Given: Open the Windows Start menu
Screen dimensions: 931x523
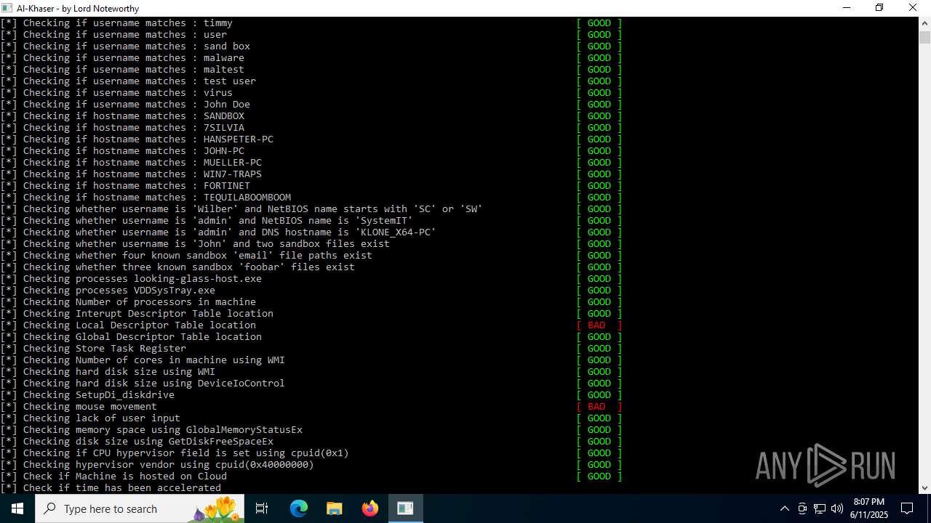Looking at the screenshot, I should pos(17,508).
